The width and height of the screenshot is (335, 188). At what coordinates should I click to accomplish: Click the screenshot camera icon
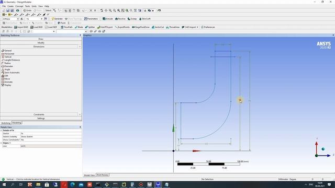[17, 10]
